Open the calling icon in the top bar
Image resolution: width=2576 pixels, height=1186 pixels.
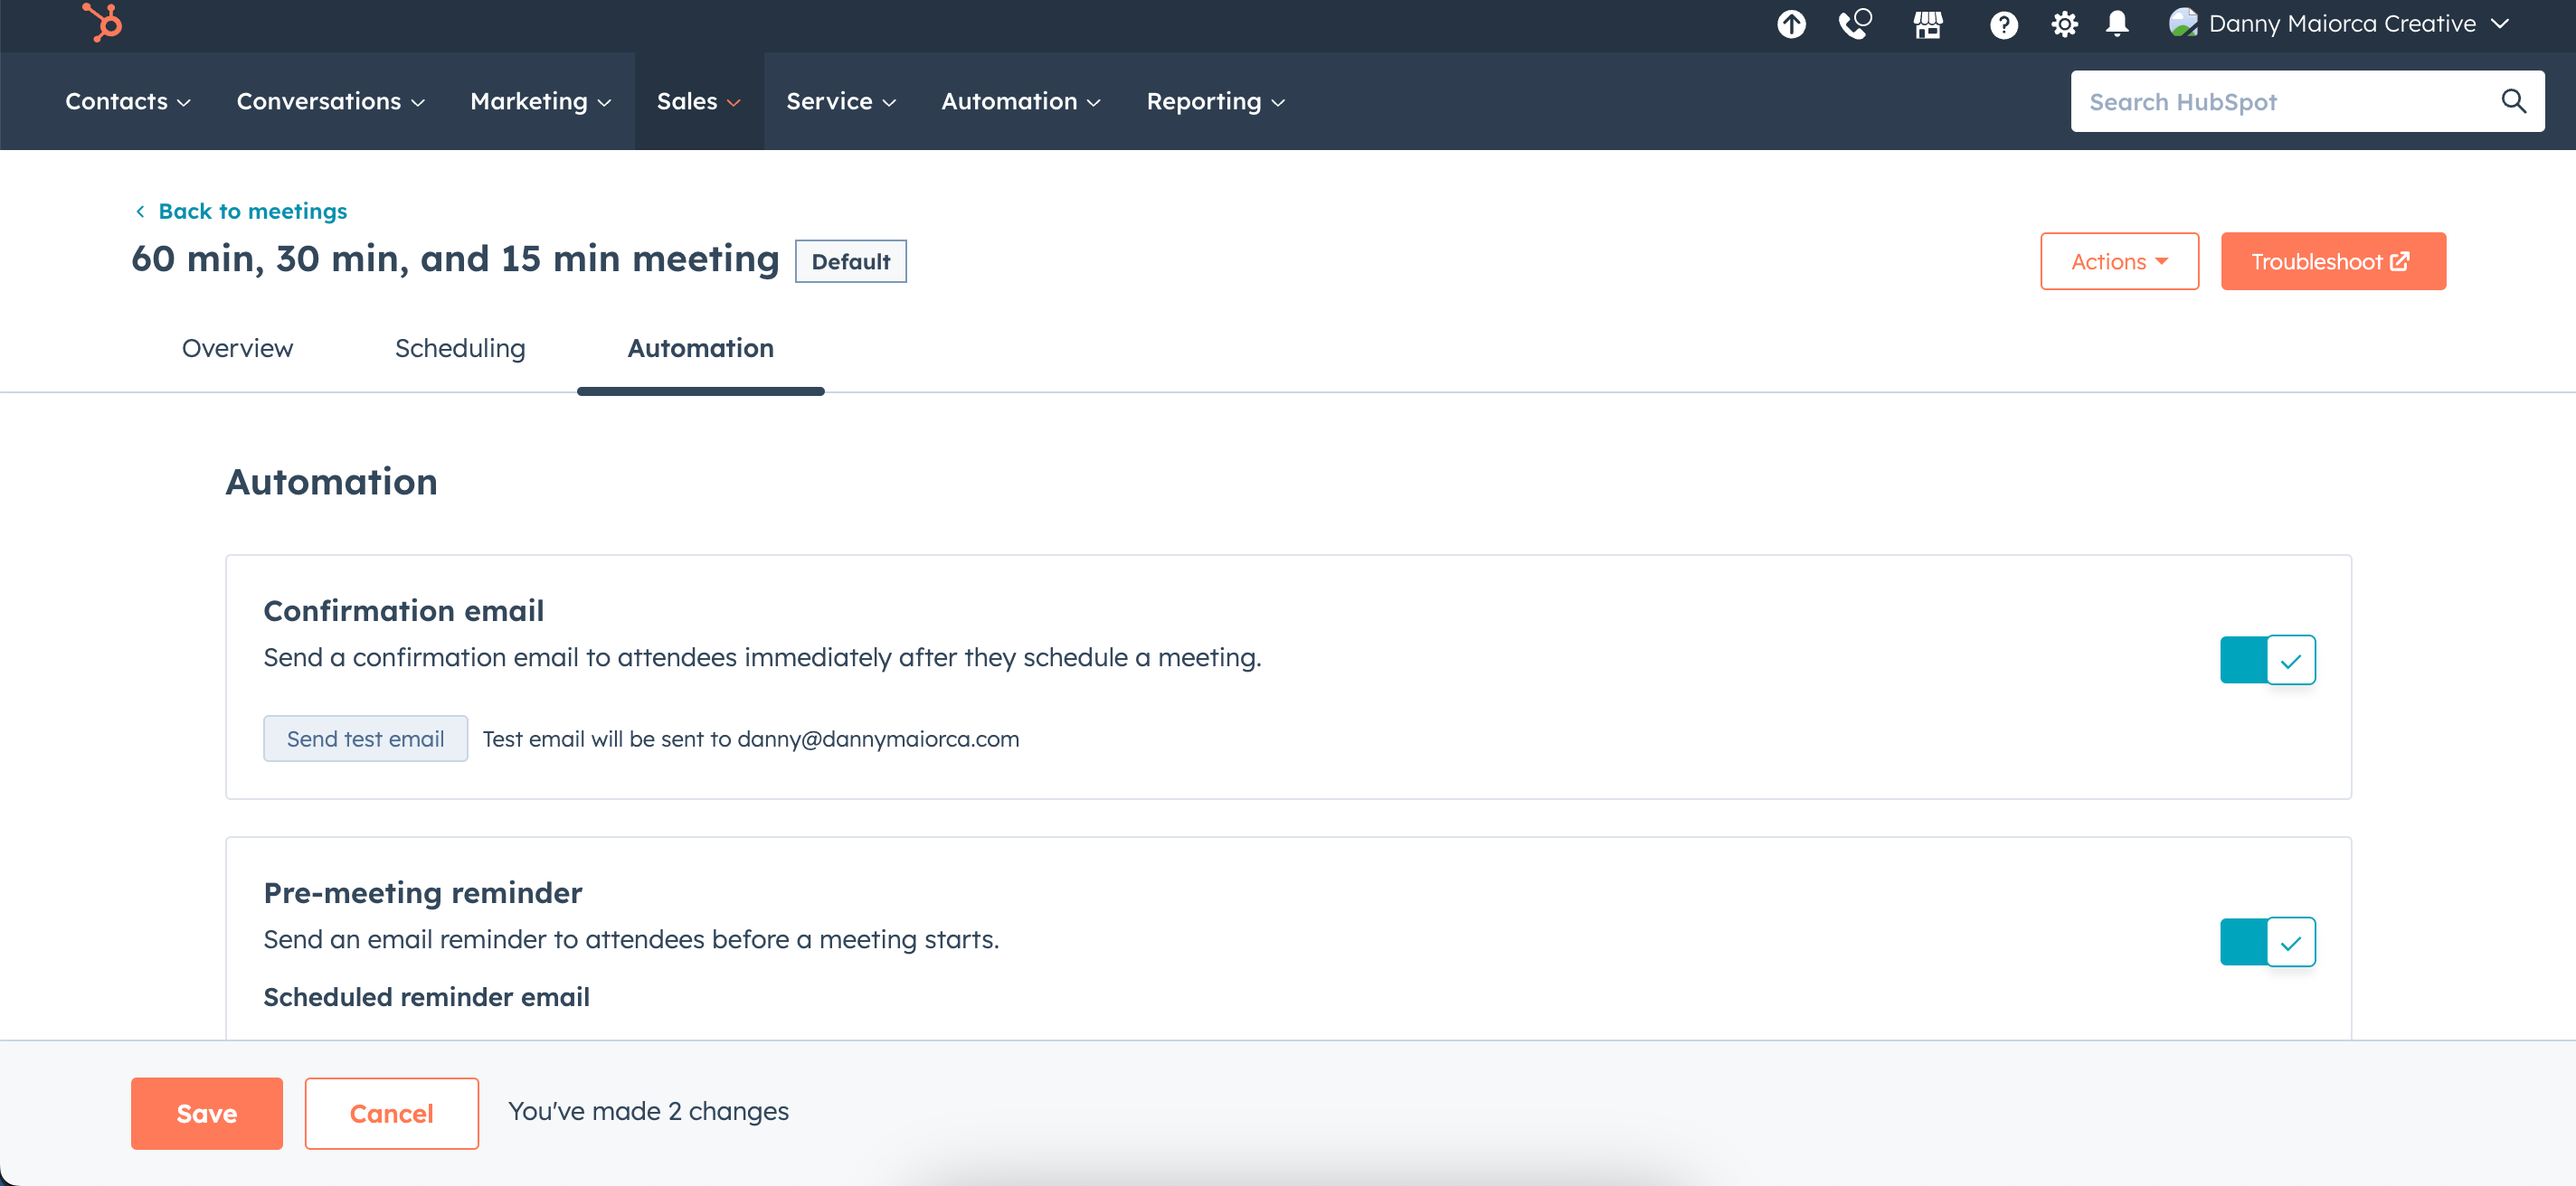[x=1855, y=24]
